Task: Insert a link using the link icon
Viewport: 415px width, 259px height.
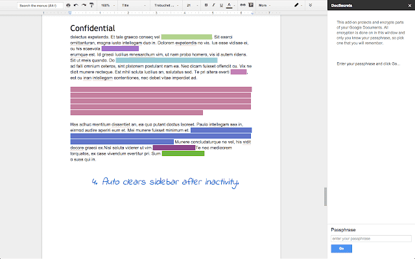Action: click(243, 5)
